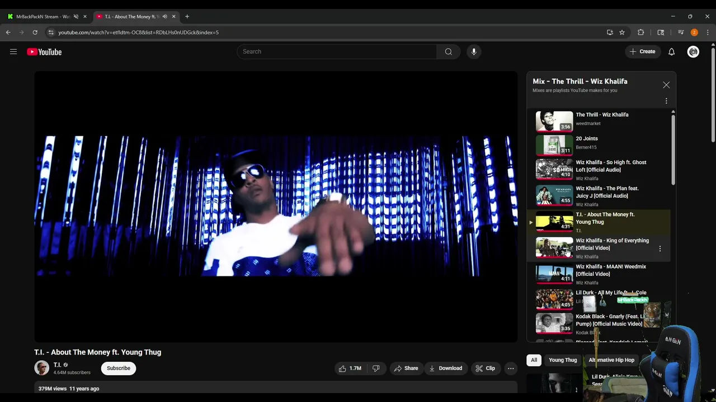716x402 pixels.
Task: Select the Young Thug filter chip
Action: [563, 360]
